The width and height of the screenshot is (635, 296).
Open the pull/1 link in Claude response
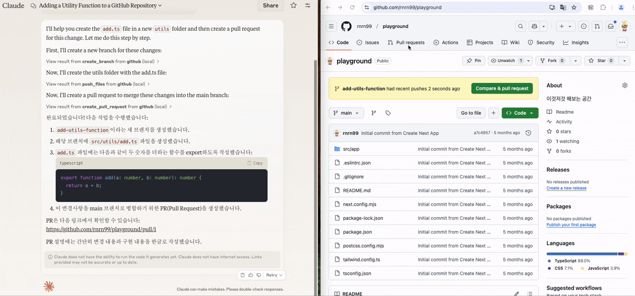point(101,229)
